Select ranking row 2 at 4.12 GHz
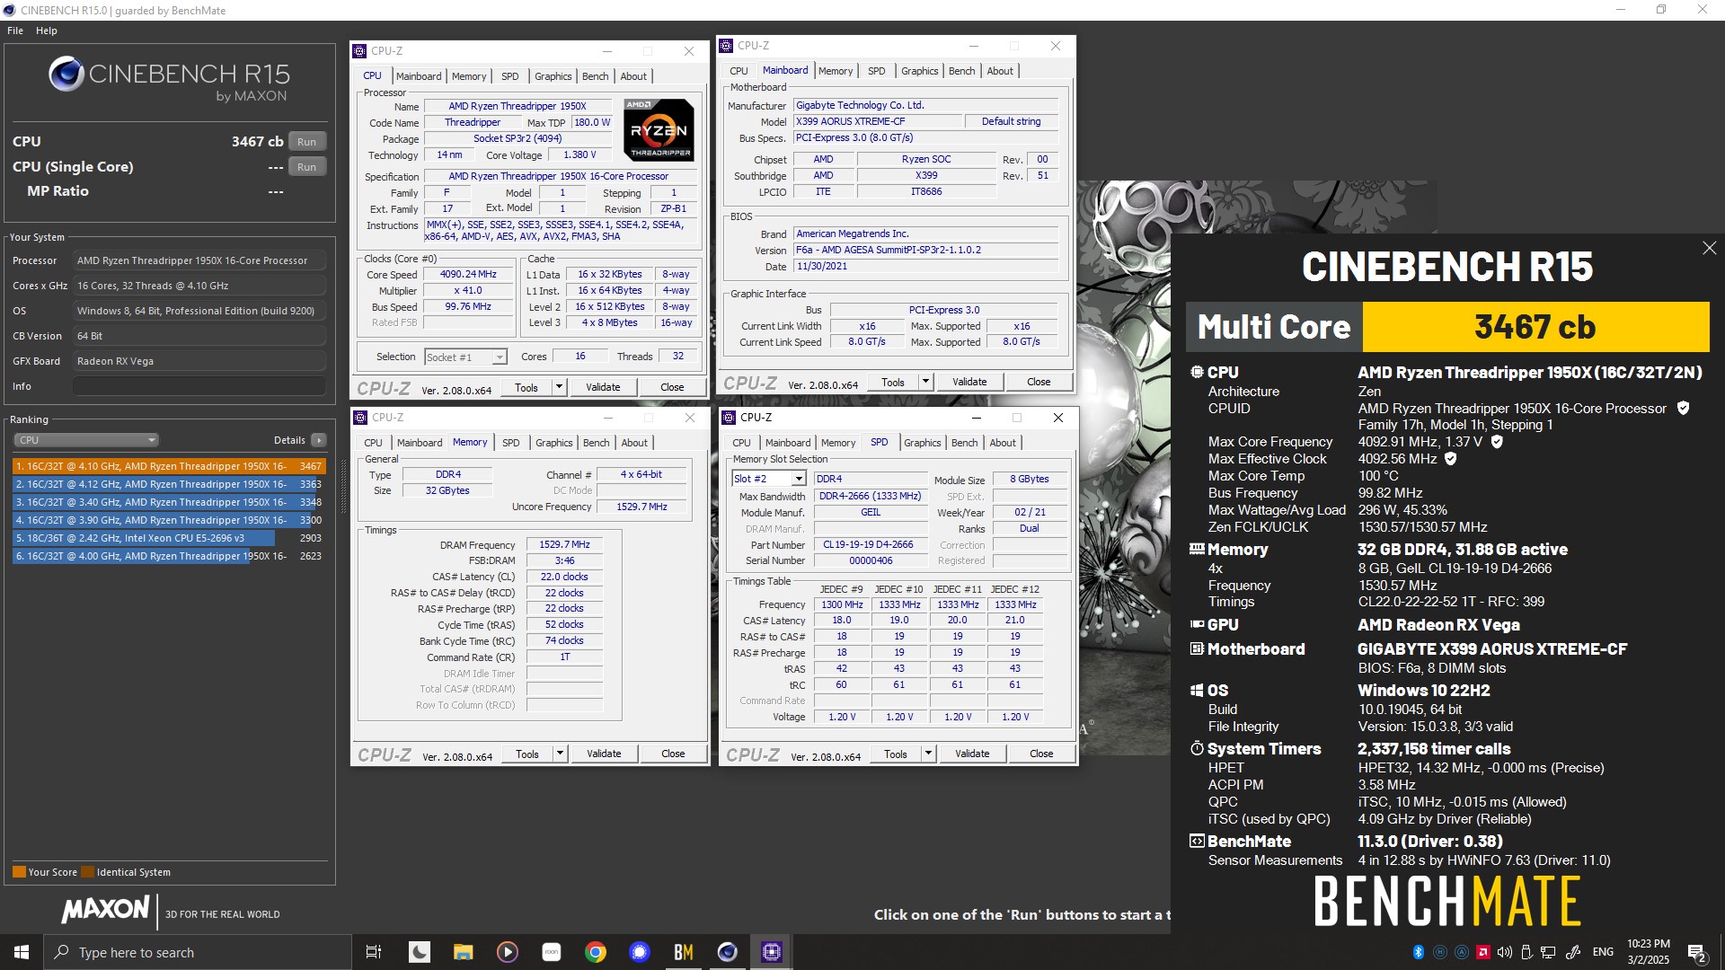 [168, 484]
